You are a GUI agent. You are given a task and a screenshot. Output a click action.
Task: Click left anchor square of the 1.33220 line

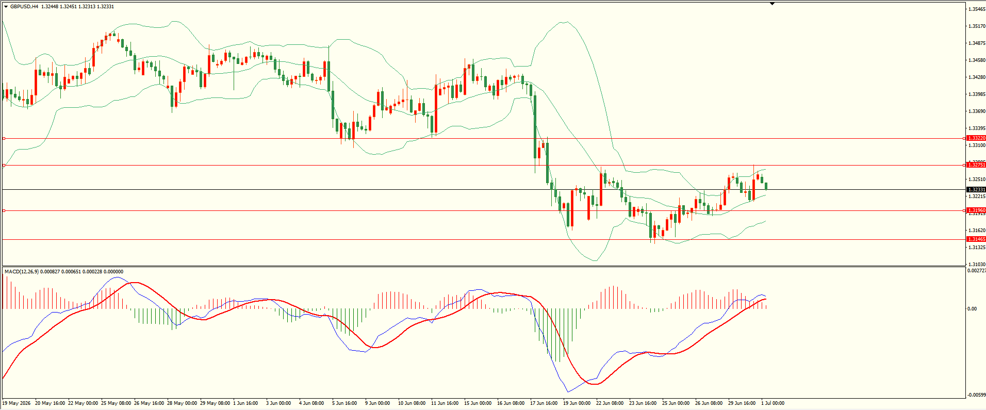[4, 138]
